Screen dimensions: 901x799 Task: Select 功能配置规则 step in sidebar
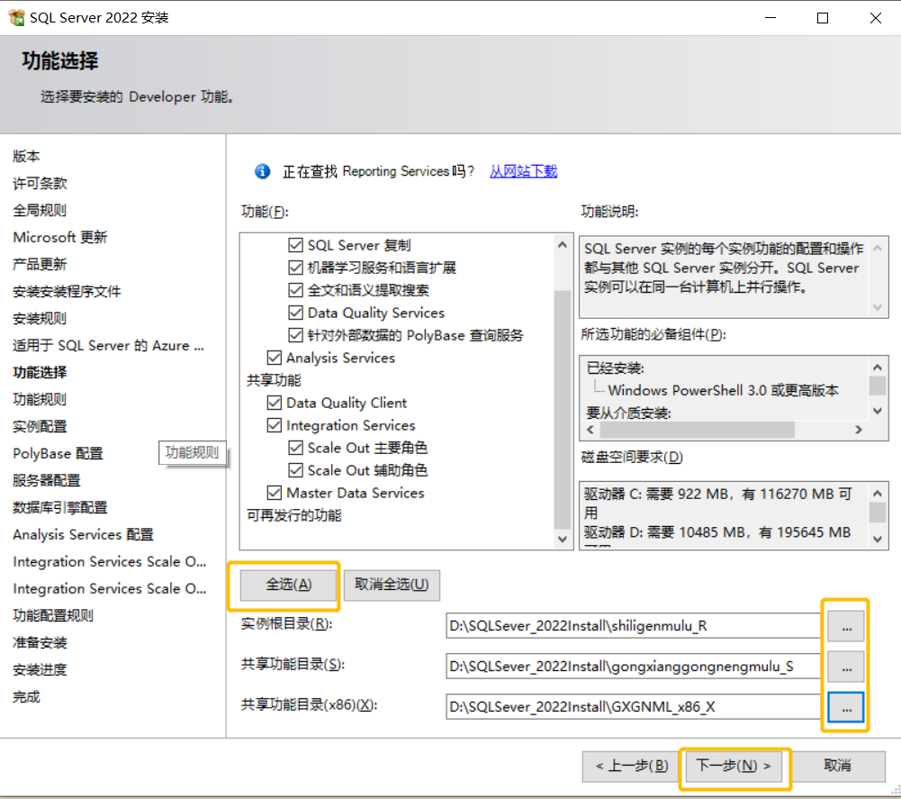53,616
